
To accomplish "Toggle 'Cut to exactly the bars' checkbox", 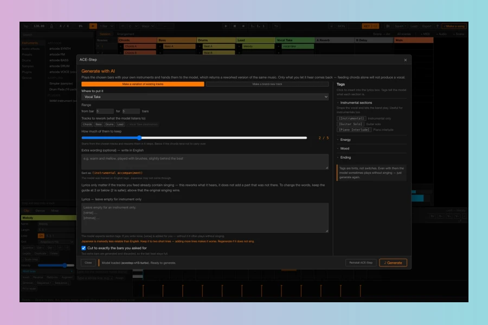I will click(x=84, y=248).
